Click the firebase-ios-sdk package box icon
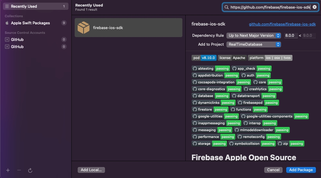Viewport: 321px width, 178px height. (x=84, y=28)
